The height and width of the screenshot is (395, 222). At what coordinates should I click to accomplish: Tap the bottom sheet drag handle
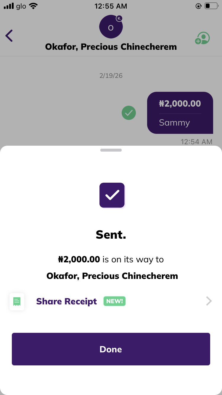tap(111, 150)
